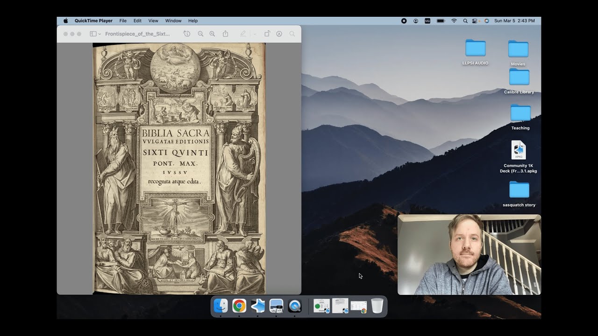Viewport: 598px width, 336px height.
Task: Open the Trash in the Dock
Action: pos(377,306)
